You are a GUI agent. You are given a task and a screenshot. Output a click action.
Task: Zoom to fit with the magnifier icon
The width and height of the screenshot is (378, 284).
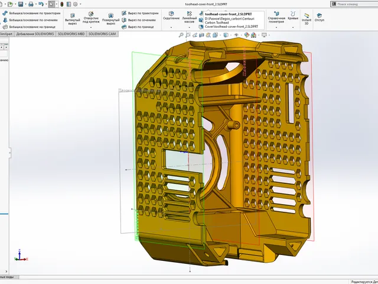(181, 35)
